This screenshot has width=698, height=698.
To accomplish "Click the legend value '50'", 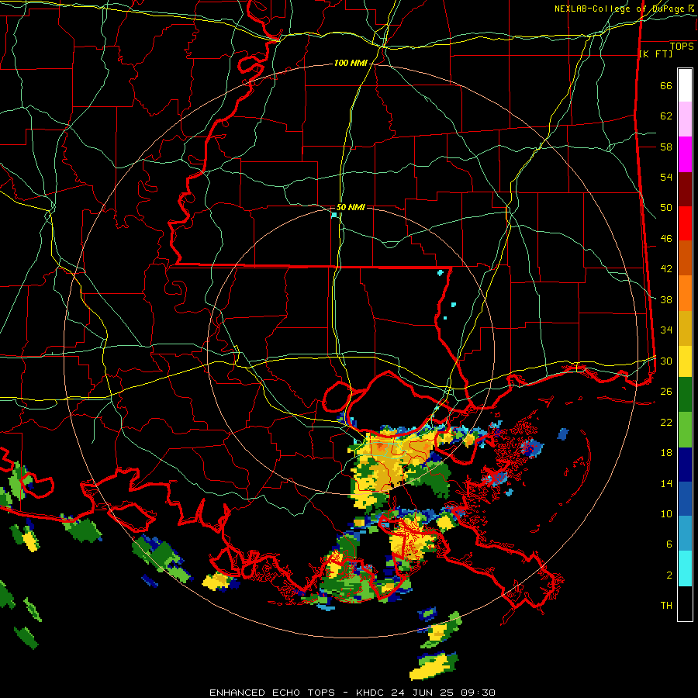I will [666, 208].
